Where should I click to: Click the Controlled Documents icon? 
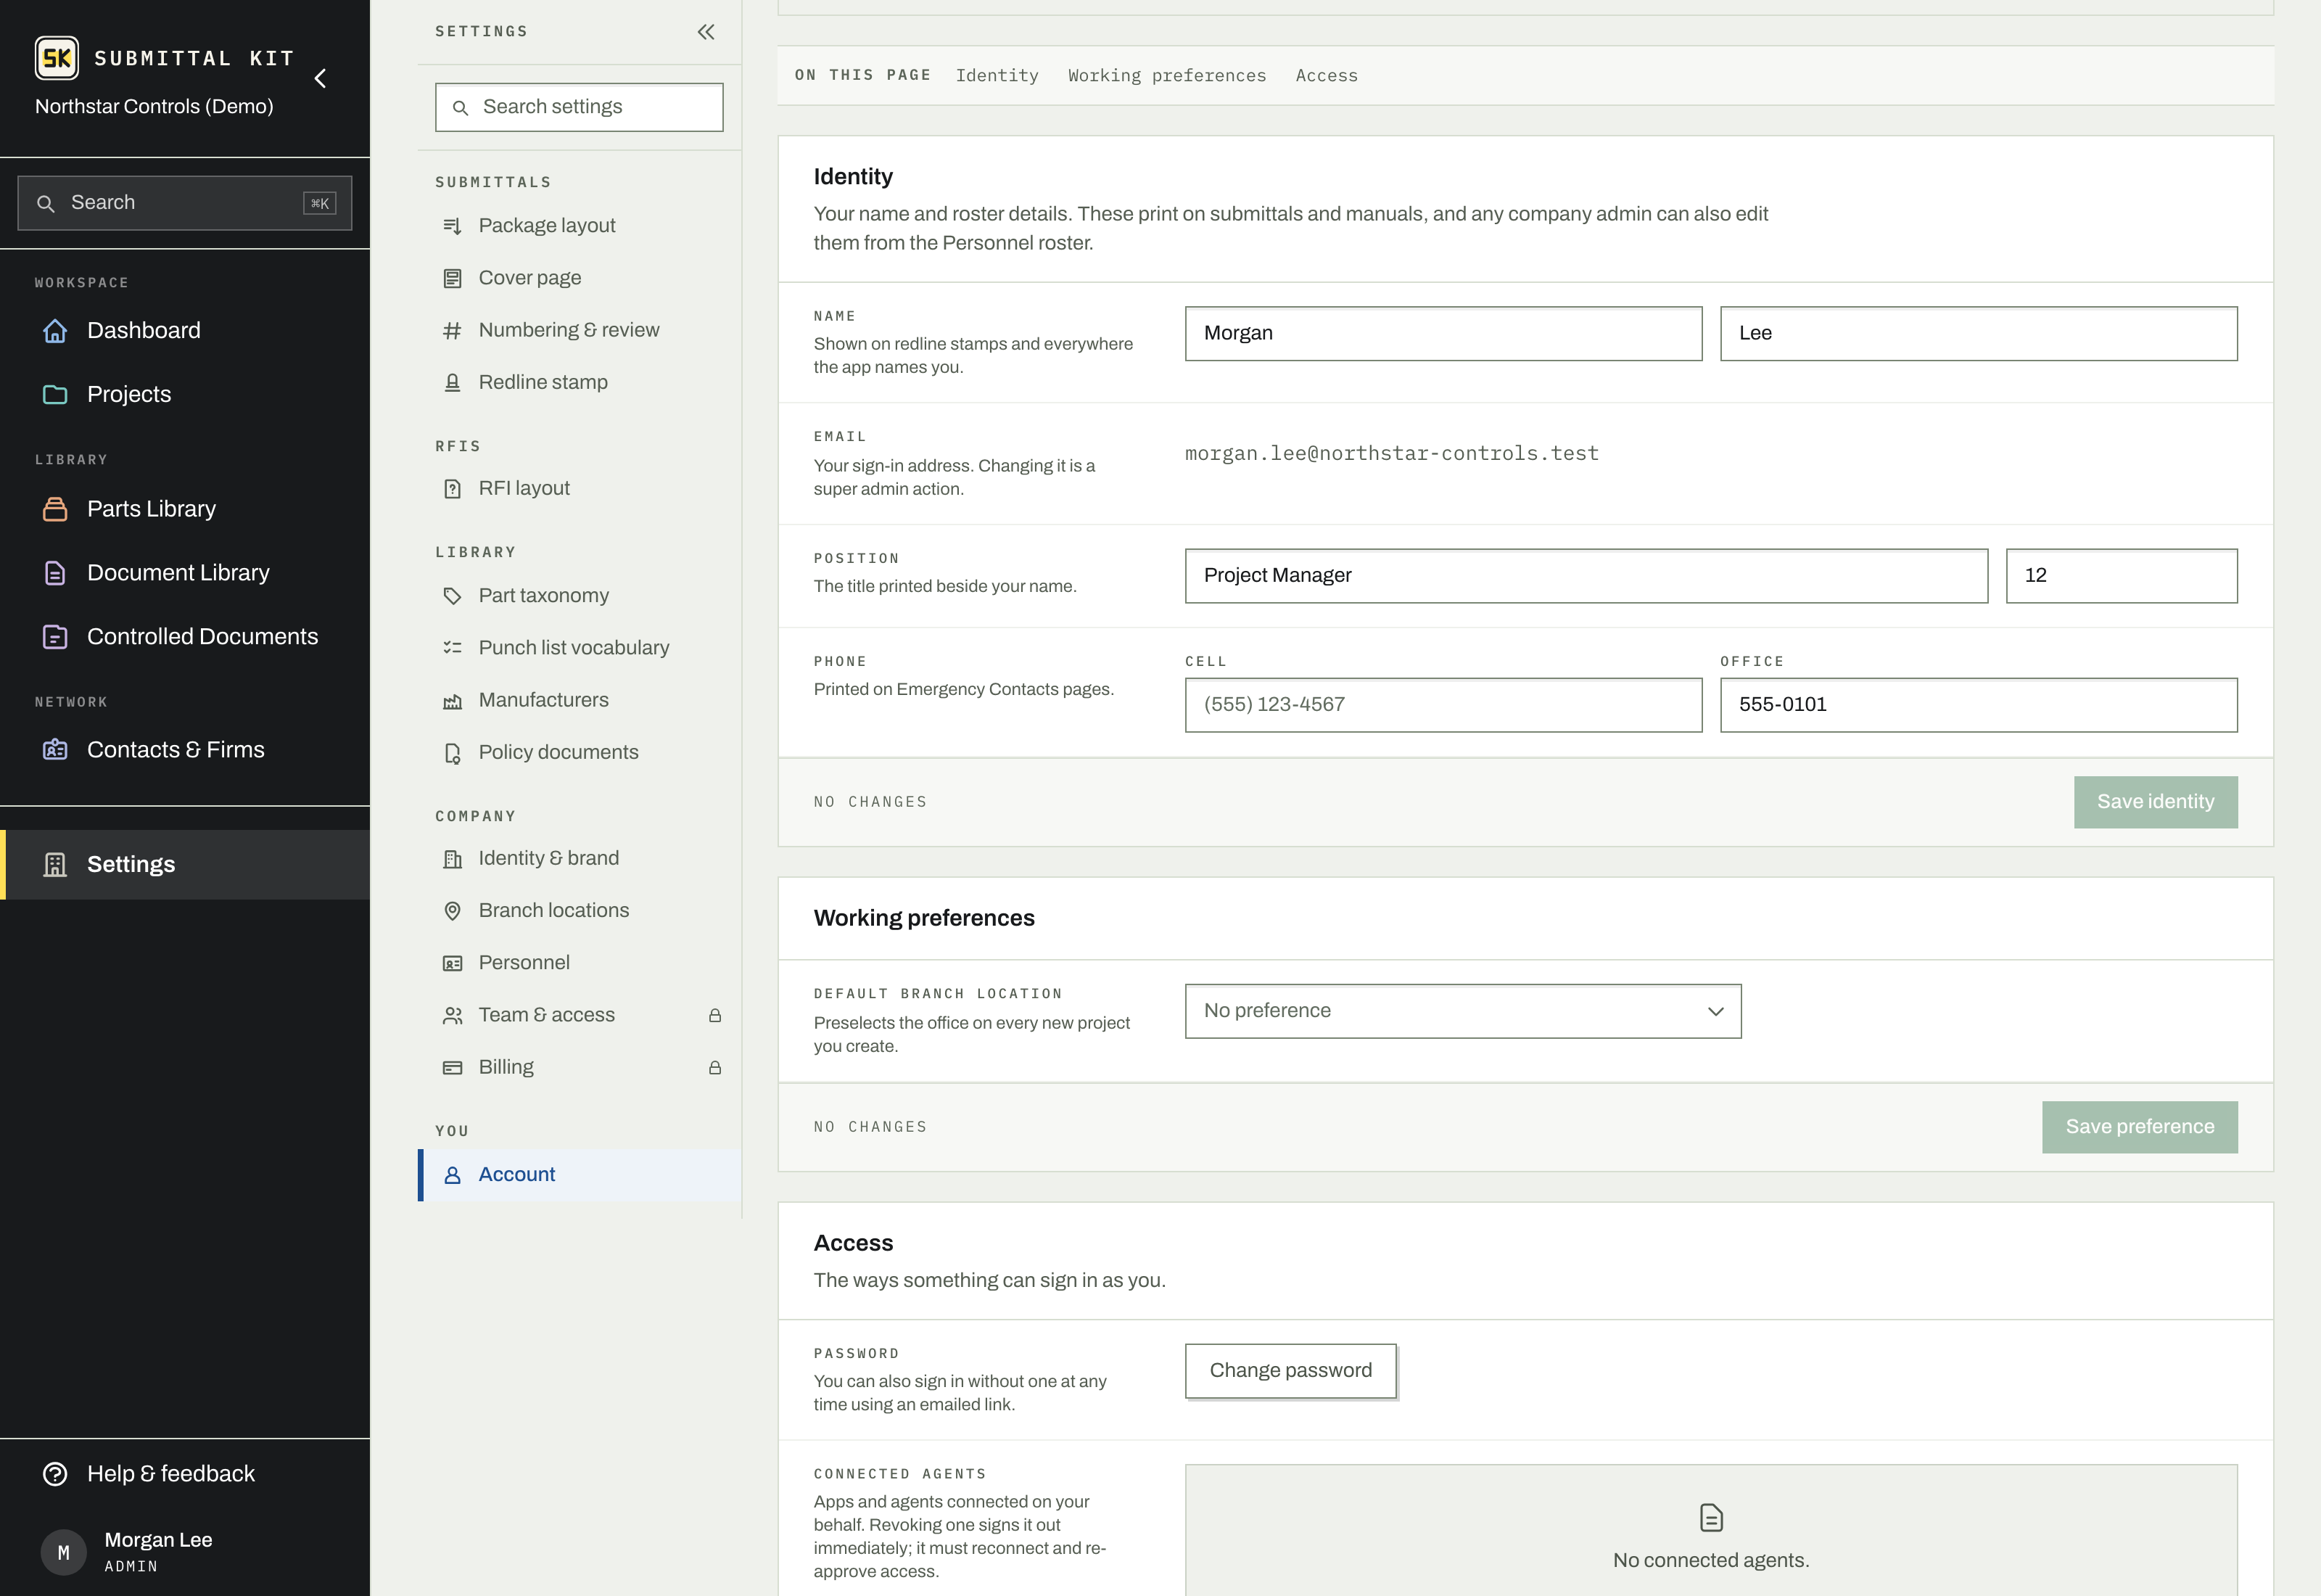point(55,637)
